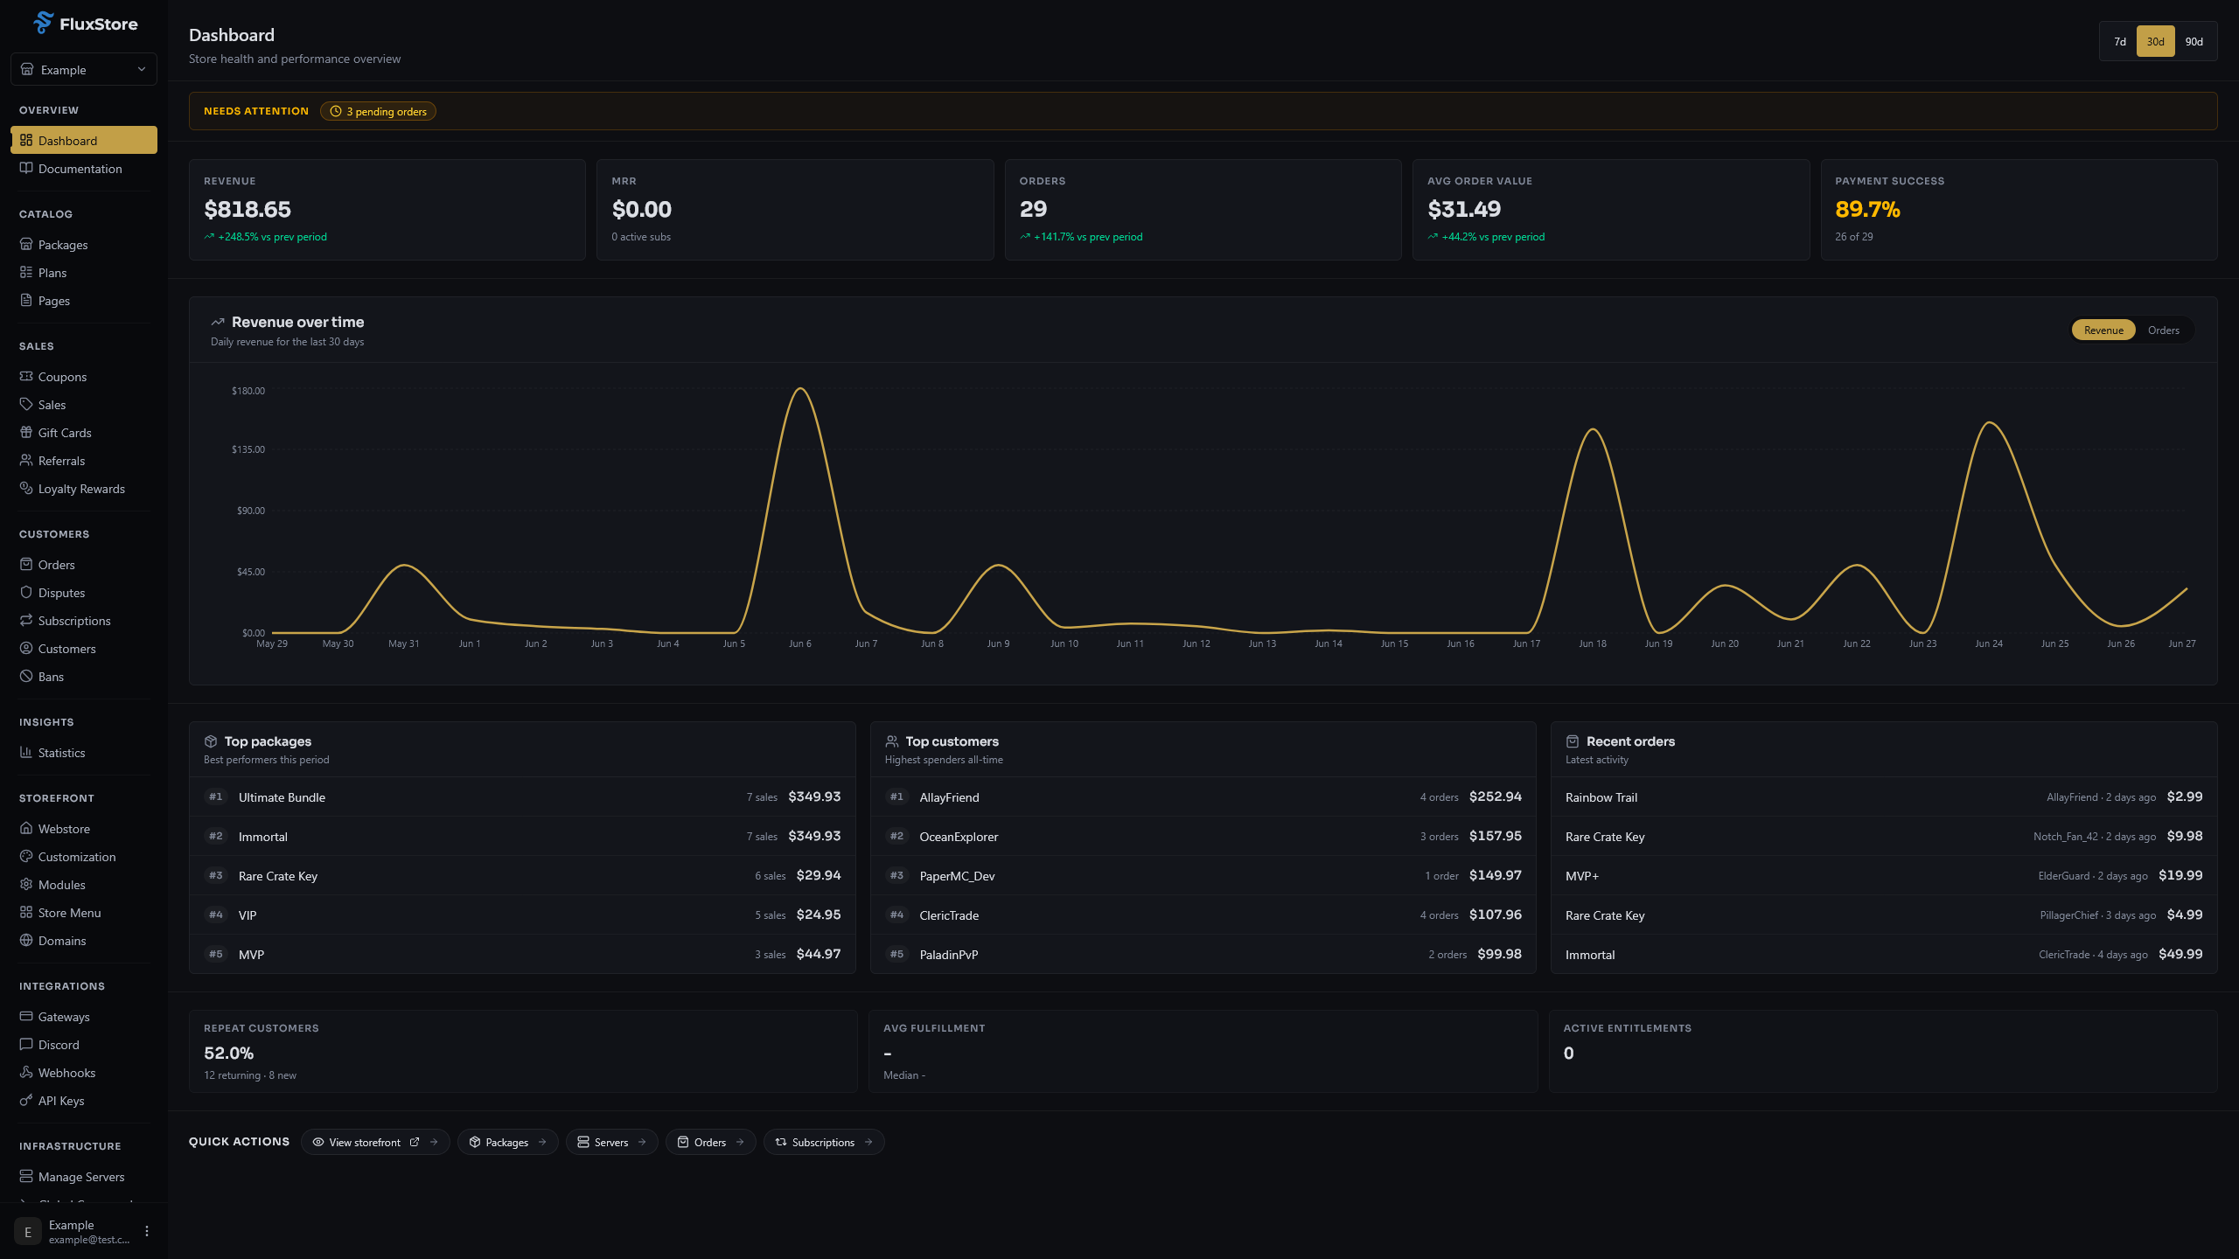The height and width of the screenshot is (1259, 2239).
Task: Switch time range to 90d
Action: [x=2194, y=42]
